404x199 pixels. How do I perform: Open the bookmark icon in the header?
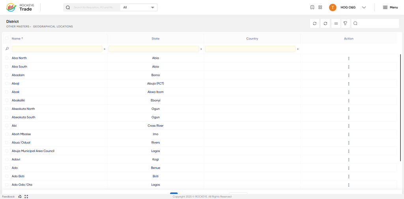(x=312, y=8)
